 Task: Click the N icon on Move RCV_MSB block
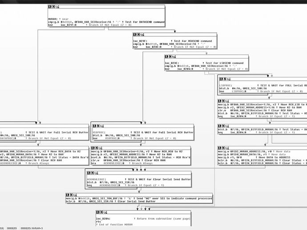(97, 148)
